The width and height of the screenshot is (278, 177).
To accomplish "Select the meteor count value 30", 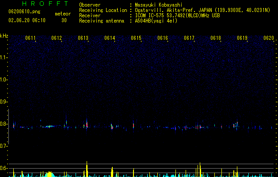I will 64,20.
